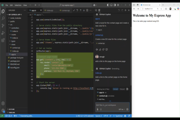180x120 pixels.
Task: Open the blue index.ejs link in Copilot response
Action: pyautogui.click(x=99, y=73)
